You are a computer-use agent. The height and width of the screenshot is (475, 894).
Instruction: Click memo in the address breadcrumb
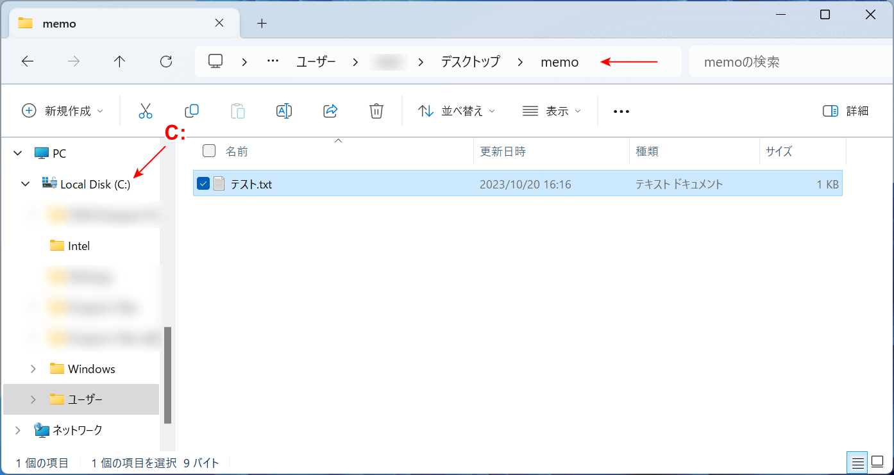[x=560, y=62]
